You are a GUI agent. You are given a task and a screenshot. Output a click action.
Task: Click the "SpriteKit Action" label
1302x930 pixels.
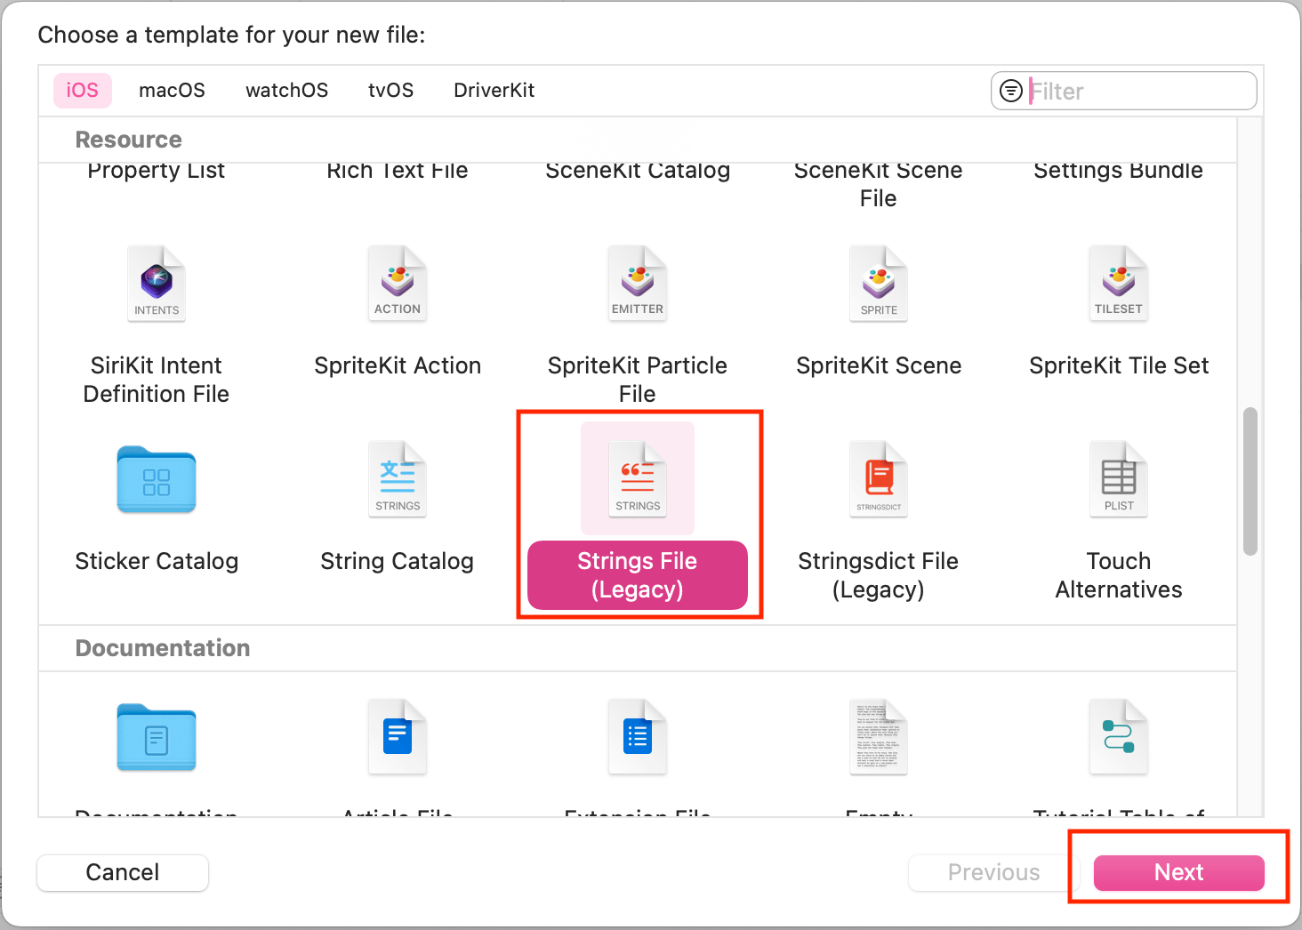398,365
